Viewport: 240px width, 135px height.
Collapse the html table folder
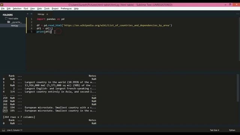(13, 18)
